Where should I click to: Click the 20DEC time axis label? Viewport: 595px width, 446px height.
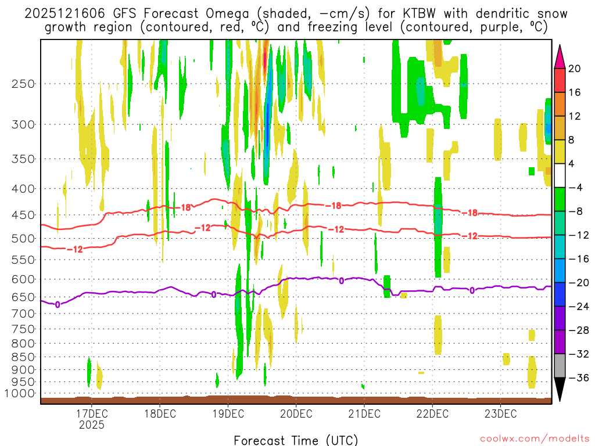coord(296,413)
